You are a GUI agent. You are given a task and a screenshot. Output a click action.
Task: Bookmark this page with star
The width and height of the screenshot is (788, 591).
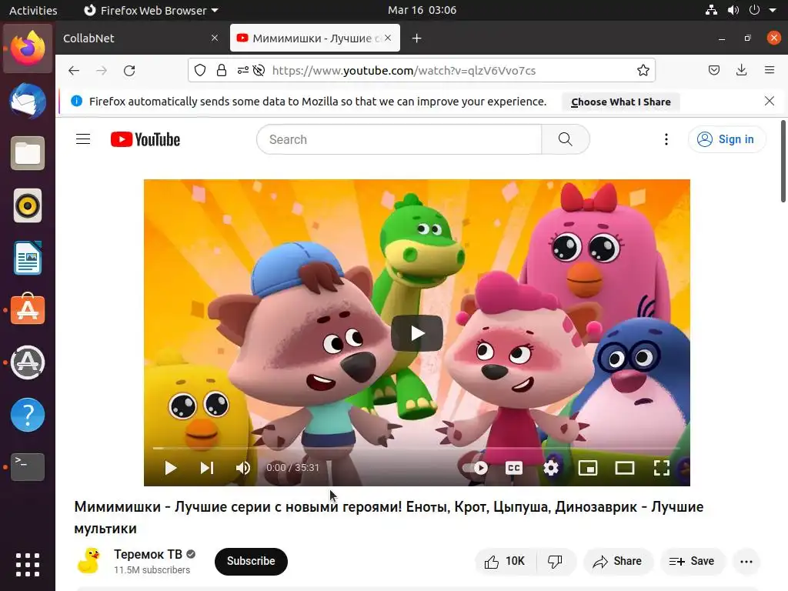coord(643,70)
